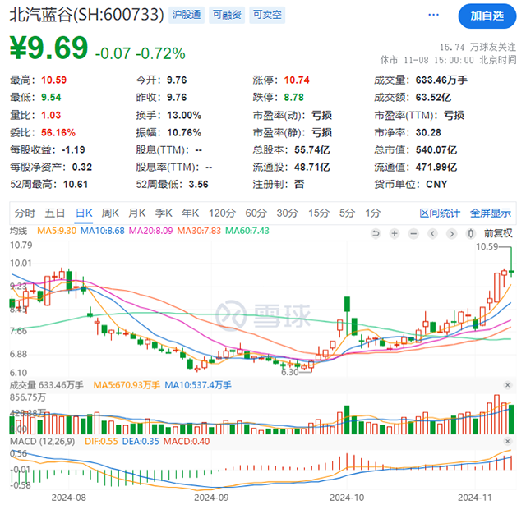The height and width of the screenshot is (505, 526).
Task: Click the 市净率 value 30.28
Action: tap(428, 133)
